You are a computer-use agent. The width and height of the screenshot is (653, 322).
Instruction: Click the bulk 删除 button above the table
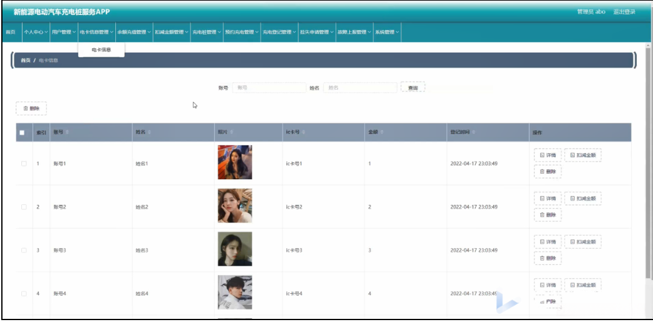(x=31, y=108)
